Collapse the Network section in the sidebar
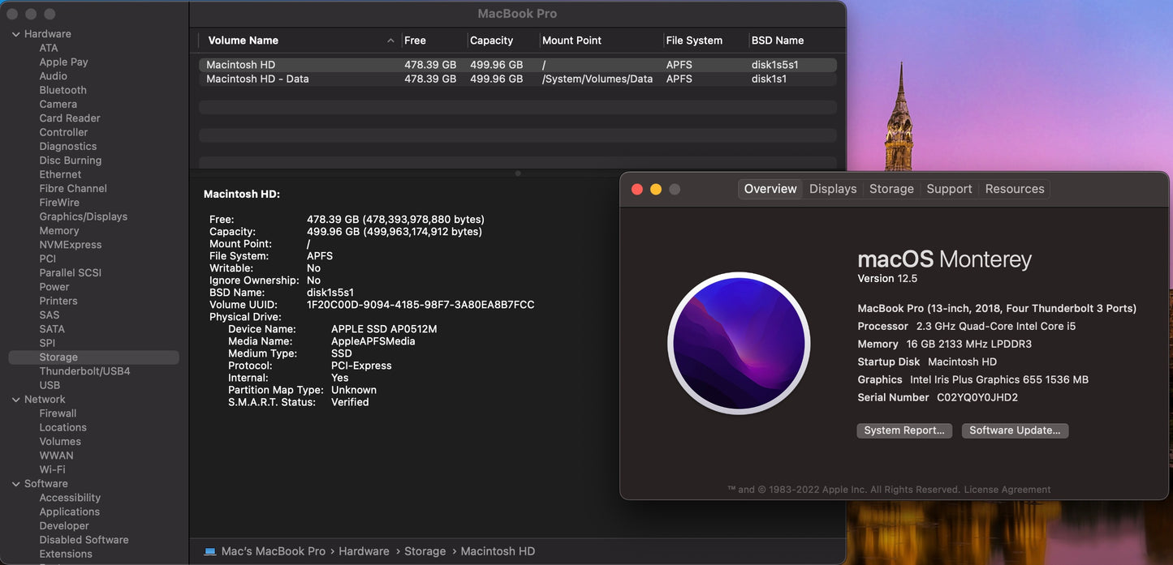The height and width of the screenshot is (565, 1173). pyautogui.click(x=15, y=399)
